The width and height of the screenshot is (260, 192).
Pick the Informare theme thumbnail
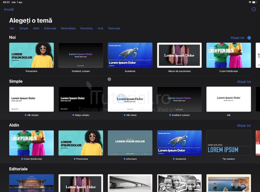130,143
